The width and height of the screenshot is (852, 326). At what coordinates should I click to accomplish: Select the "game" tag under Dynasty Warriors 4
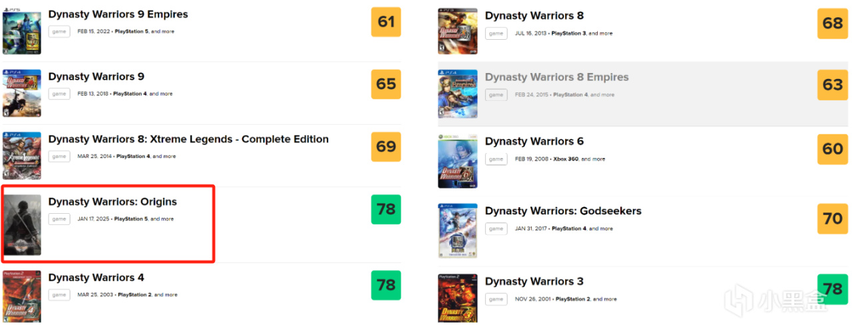(59, 295)
